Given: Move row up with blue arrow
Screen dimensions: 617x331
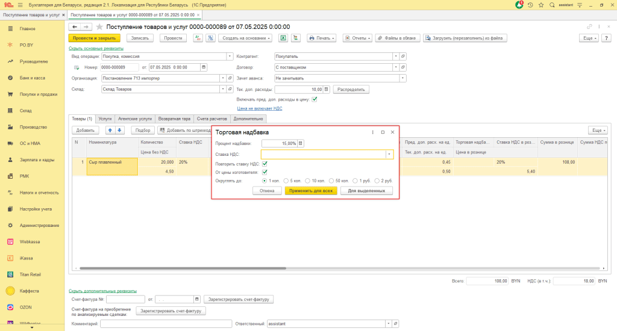Looking at the screenshot, I should pos(110,130).
